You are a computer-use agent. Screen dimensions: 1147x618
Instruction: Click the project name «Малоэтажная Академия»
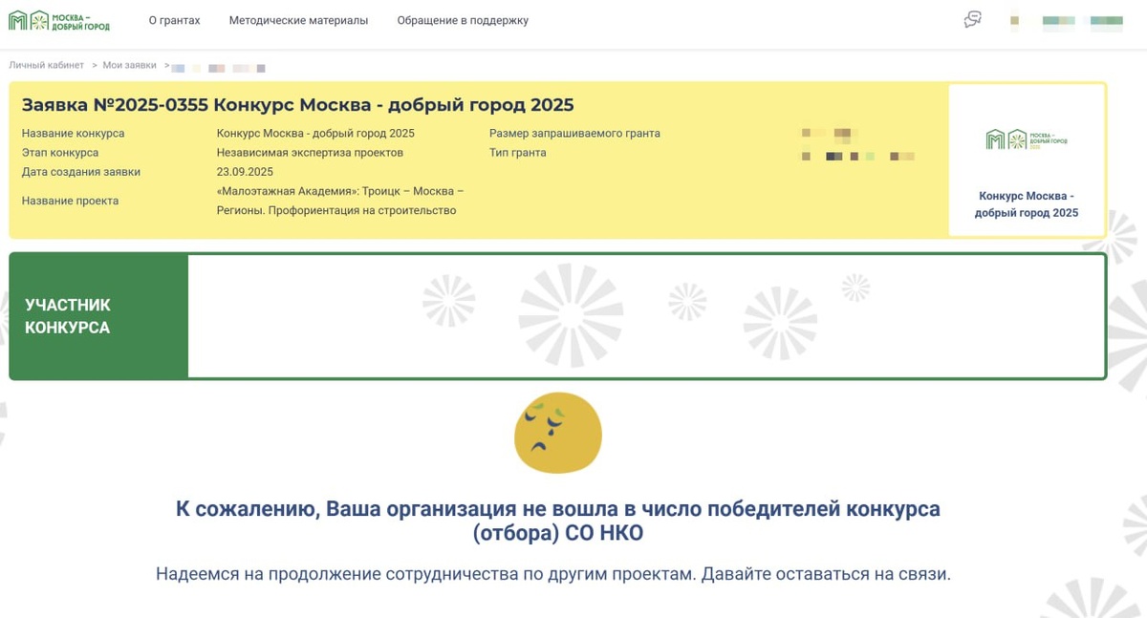tap(340, 201)
